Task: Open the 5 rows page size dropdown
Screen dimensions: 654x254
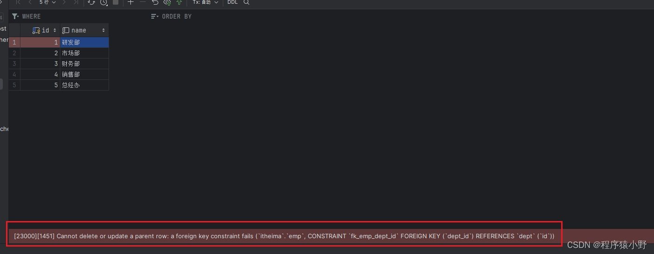Action: 47,2
